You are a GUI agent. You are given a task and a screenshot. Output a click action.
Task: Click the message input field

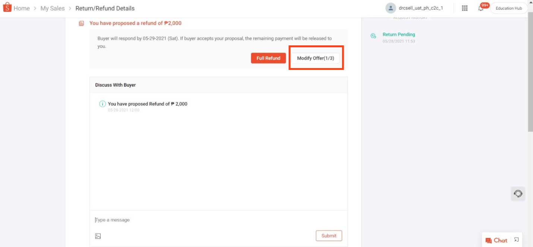tap(186, 220)
